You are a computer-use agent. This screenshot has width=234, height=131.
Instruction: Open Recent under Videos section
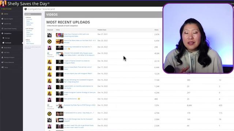[x=28, y=42]
